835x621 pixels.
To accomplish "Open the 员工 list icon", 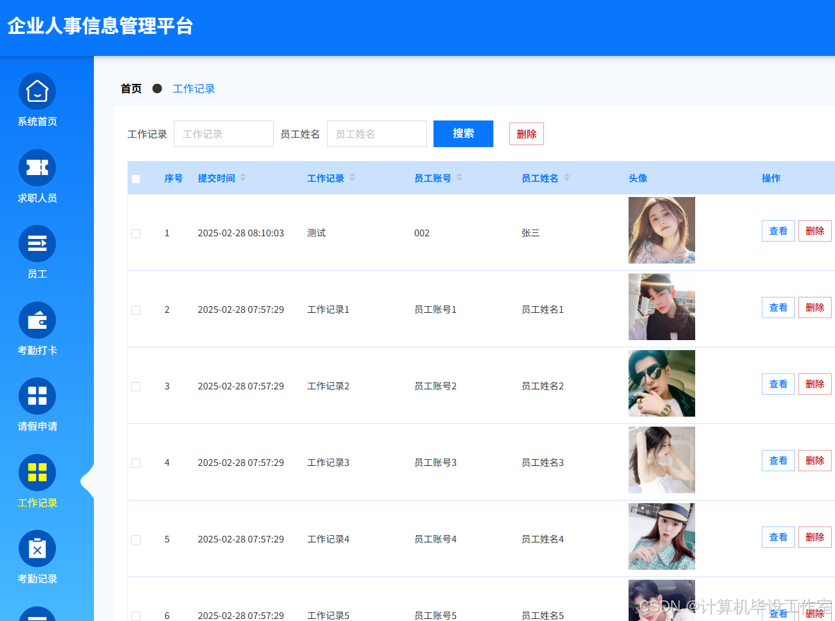I will [37, 244].
